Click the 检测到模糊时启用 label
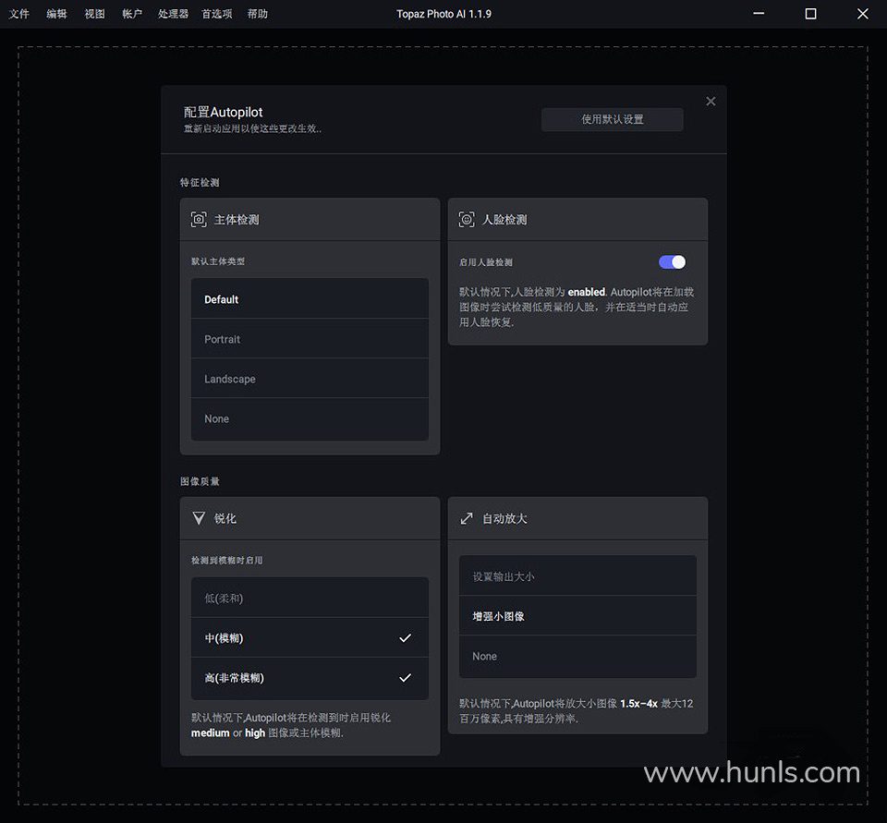 point(227,560)
